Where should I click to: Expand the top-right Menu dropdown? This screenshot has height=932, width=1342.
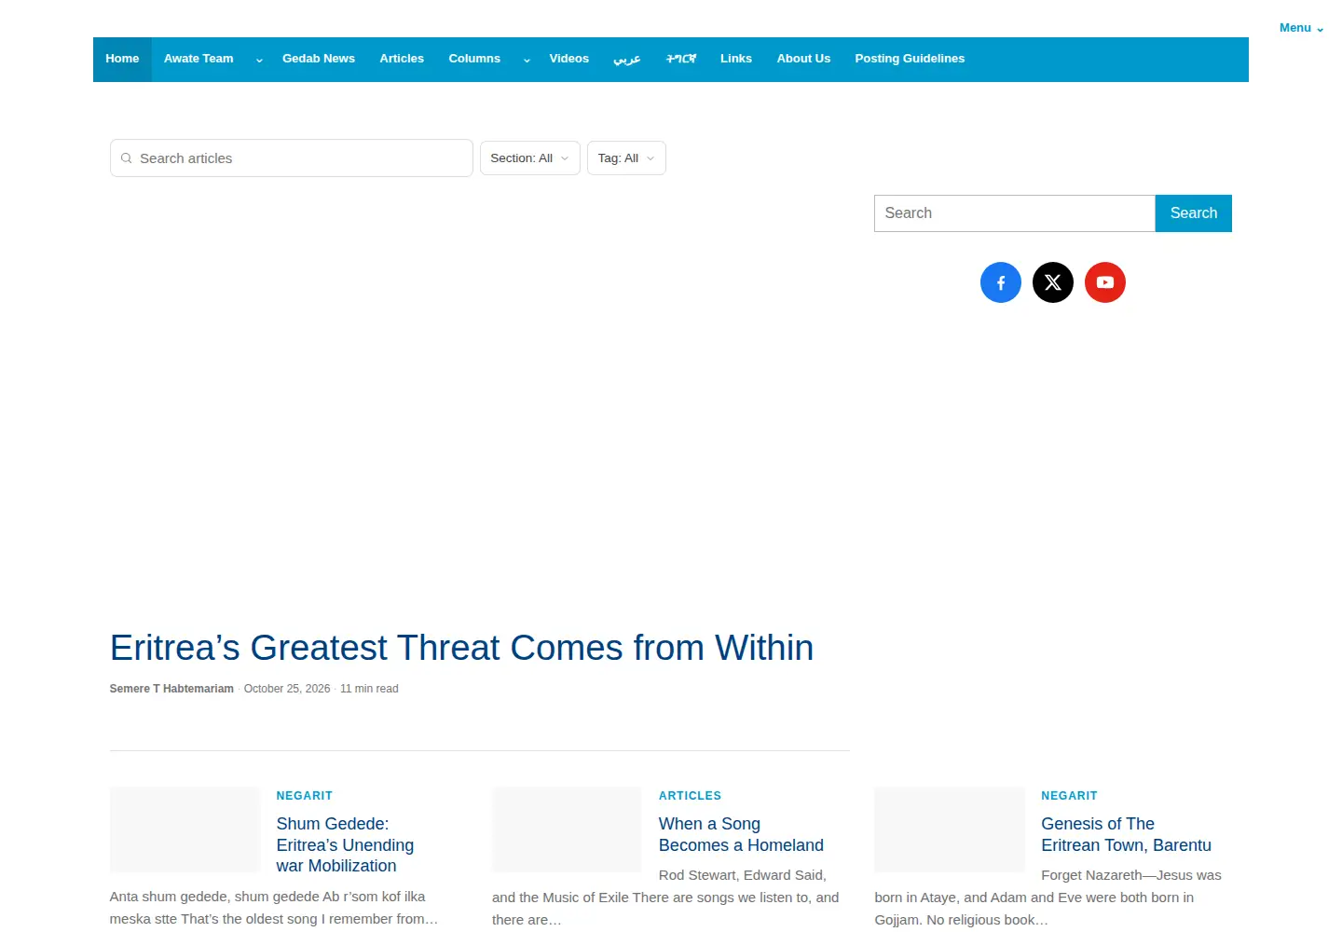pos(1301,28)
